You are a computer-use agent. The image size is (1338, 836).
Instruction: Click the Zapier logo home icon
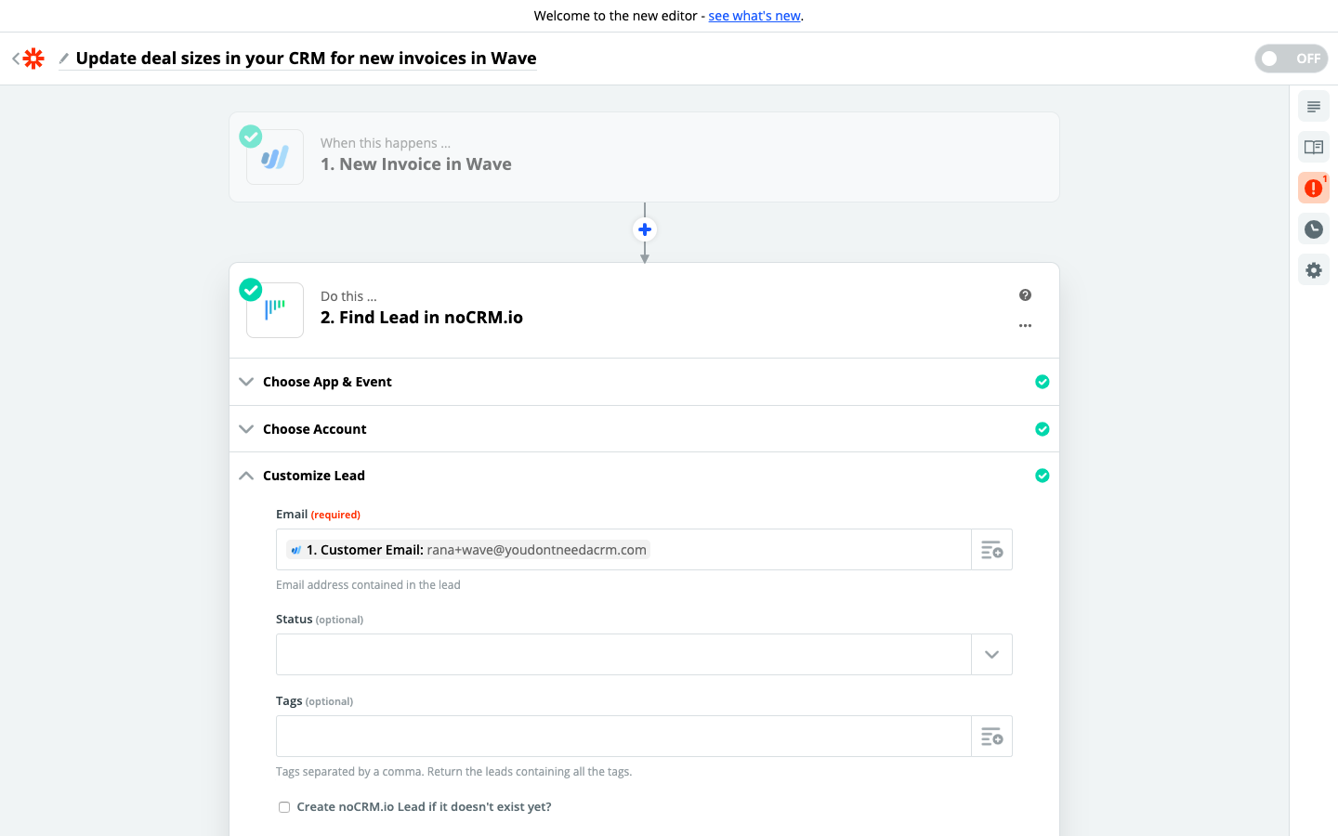pyautogui.click(x=33, y=59)
